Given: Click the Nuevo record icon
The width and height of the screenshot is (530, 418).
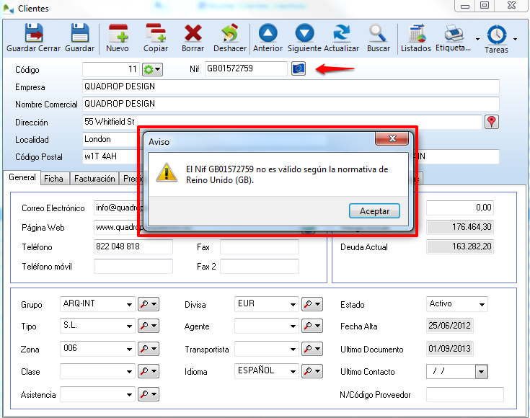Looking at the screenshot, I should 118,34.
